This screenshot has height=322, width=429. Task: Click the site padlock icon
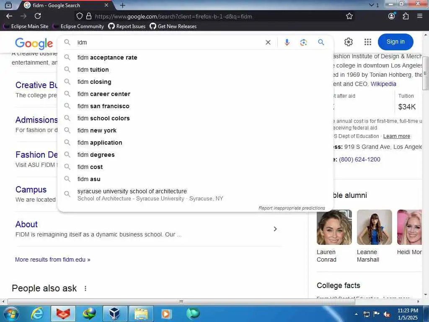89,16
